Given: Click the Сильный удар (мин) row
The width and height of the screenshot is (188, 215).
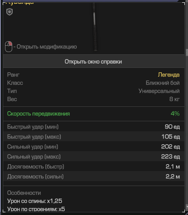Looking at the screenshot, I should point(94,146).
